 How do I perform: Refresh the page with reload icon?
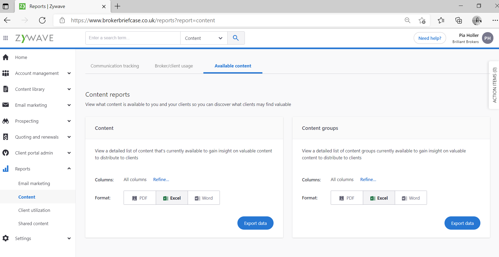(x=42, y=20)
